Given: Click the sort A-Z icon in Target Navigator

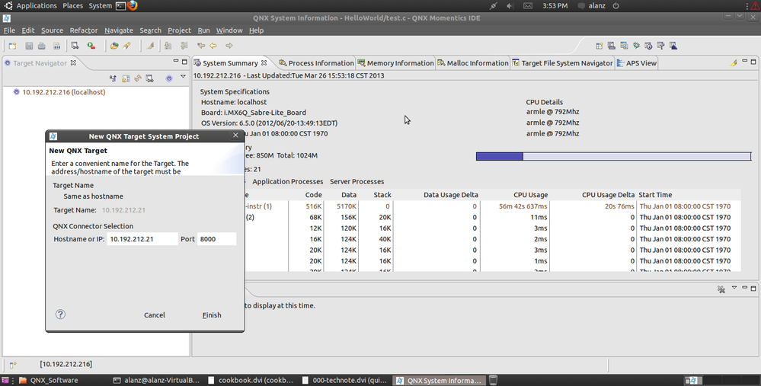Looking at the screenshot, I should tap(113, 78).
